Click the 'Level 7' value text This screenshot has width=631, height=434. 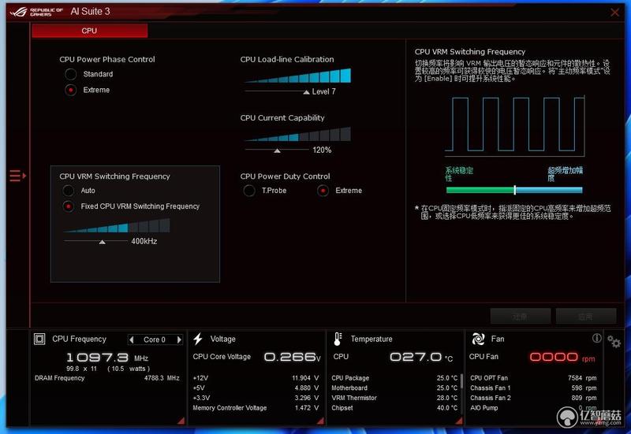coord(323,91)
